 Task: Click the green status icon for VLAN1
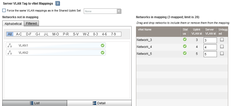coord(102,45)
